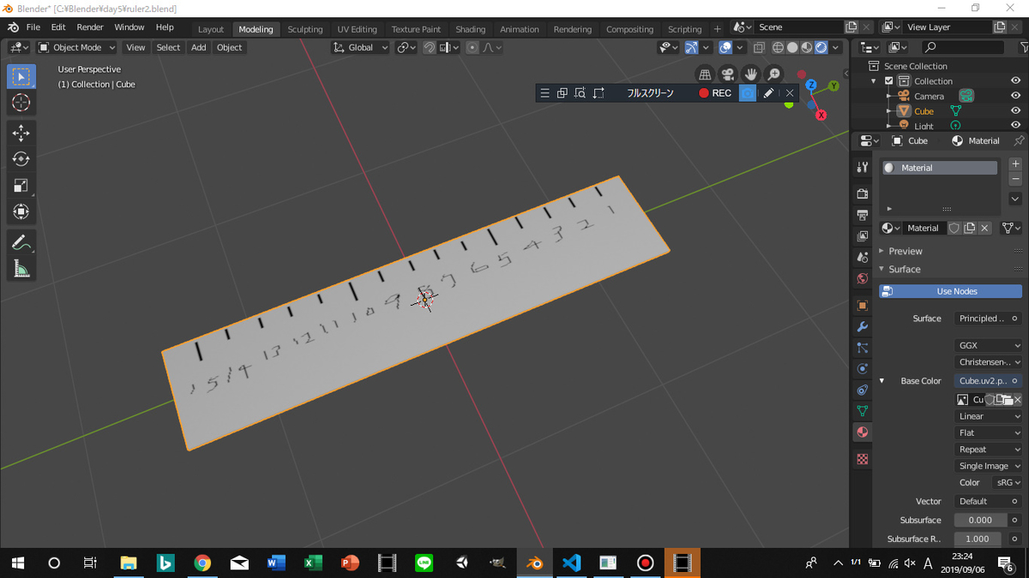
Task: Unlink the material with X button
Action: tap(985, 228)
